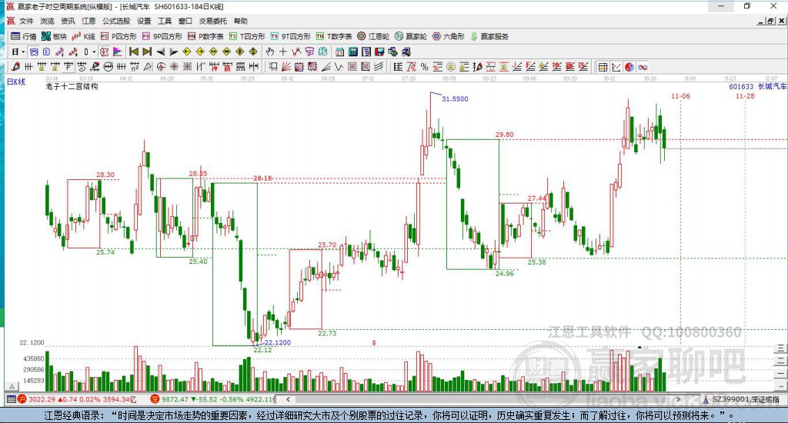Open the 赢家轮 tool
This screenshot has height=423, width=788.
(411, 36)
